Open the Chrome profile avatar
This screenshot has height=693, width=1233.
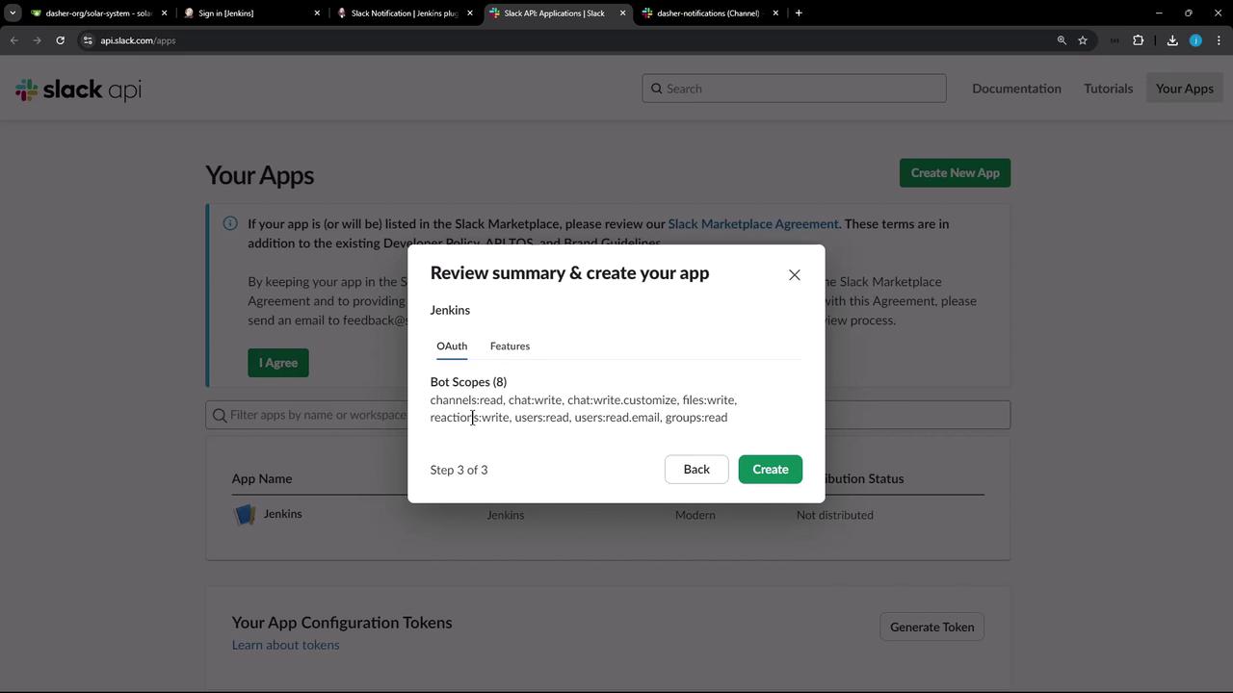coord(1195,40)
